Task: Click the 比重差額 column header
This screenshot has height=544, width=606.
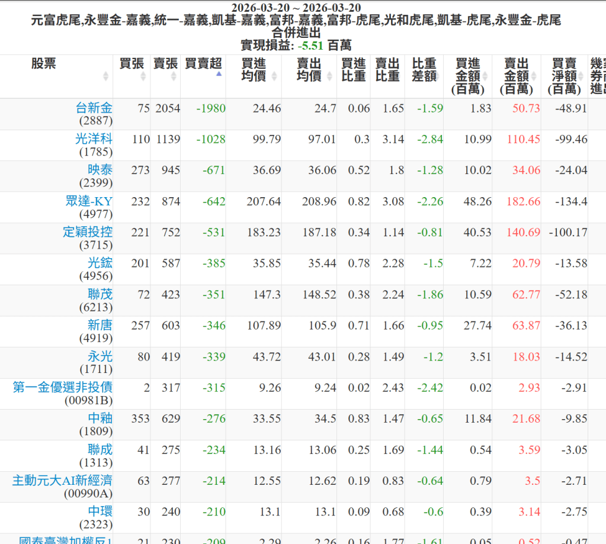Action: point(424,70)
